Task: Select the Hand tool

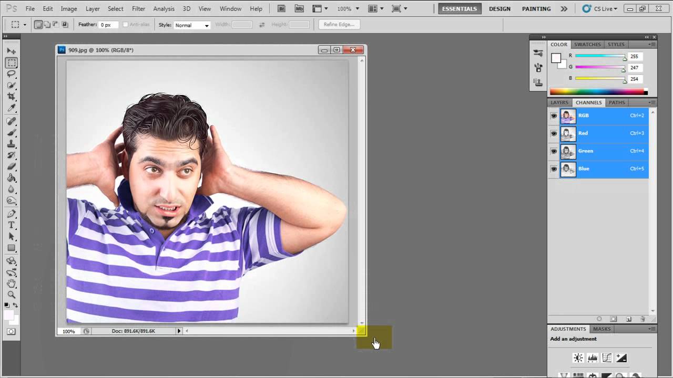Action: [11, 283]
